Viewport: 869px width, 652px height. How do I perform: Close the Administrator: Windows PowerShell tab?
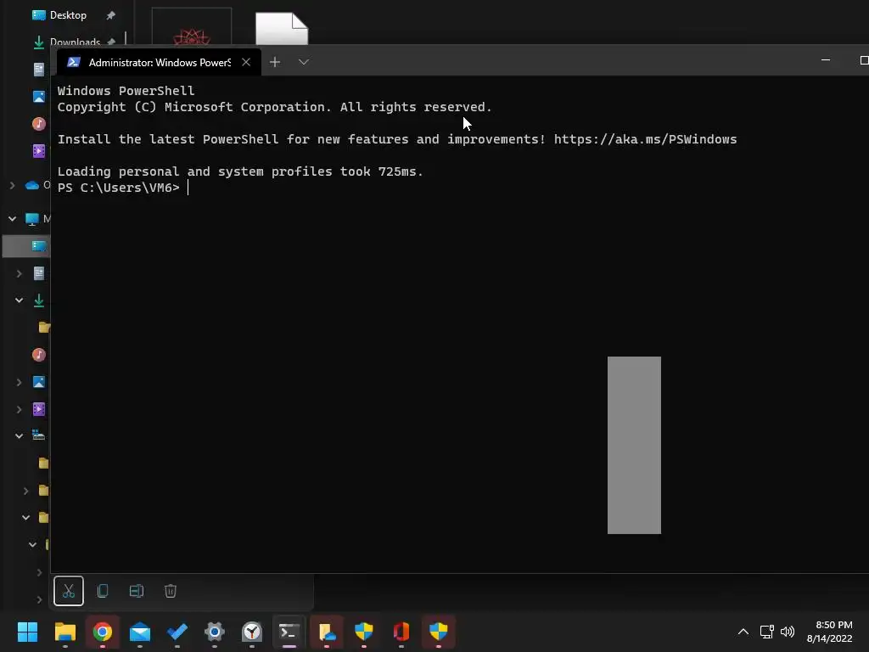point(246,62)
